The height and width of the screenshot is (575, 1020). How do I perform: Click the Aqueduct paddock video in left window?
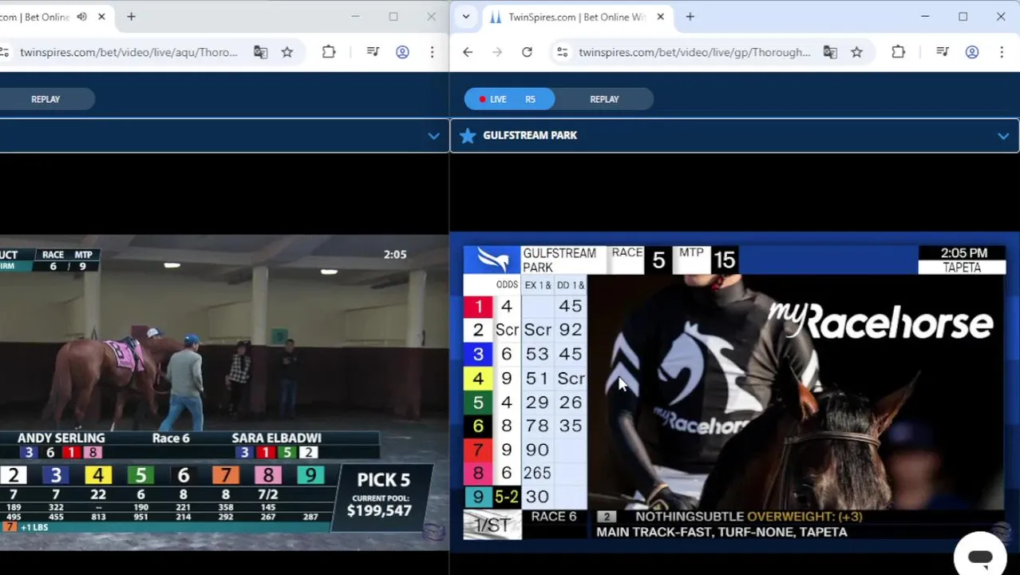(x=224, y=391)
